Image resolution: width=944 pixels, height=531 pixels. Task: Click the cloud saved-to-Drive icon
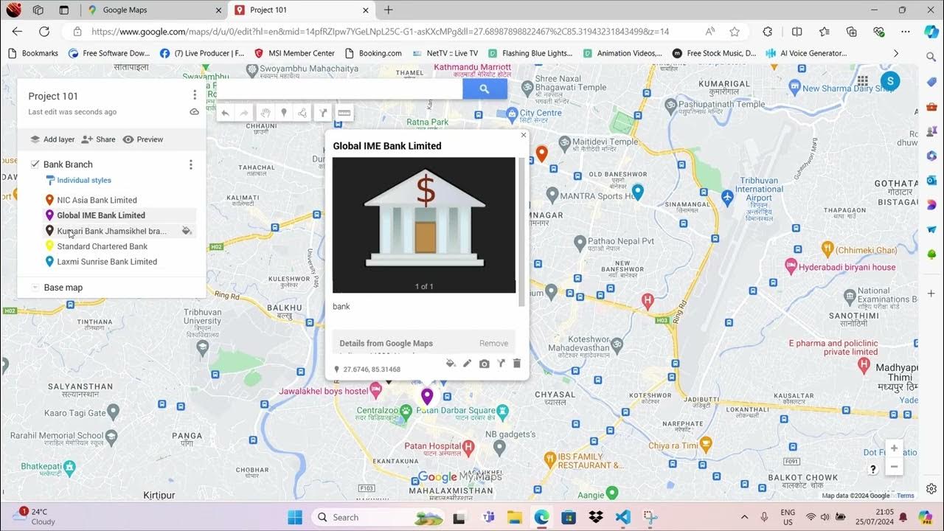pyautogui.click(x=195, y=112)
